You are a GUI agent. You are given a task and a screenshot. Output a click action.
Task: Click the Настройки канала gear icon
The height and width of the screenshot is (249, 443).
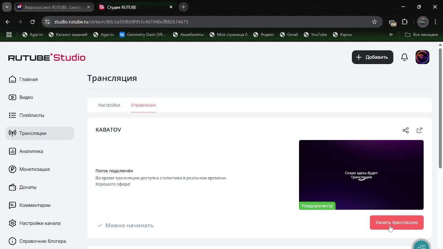12,223
